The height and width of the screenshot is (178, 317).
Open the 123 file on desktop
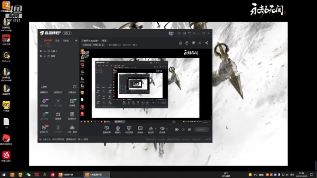6,123
